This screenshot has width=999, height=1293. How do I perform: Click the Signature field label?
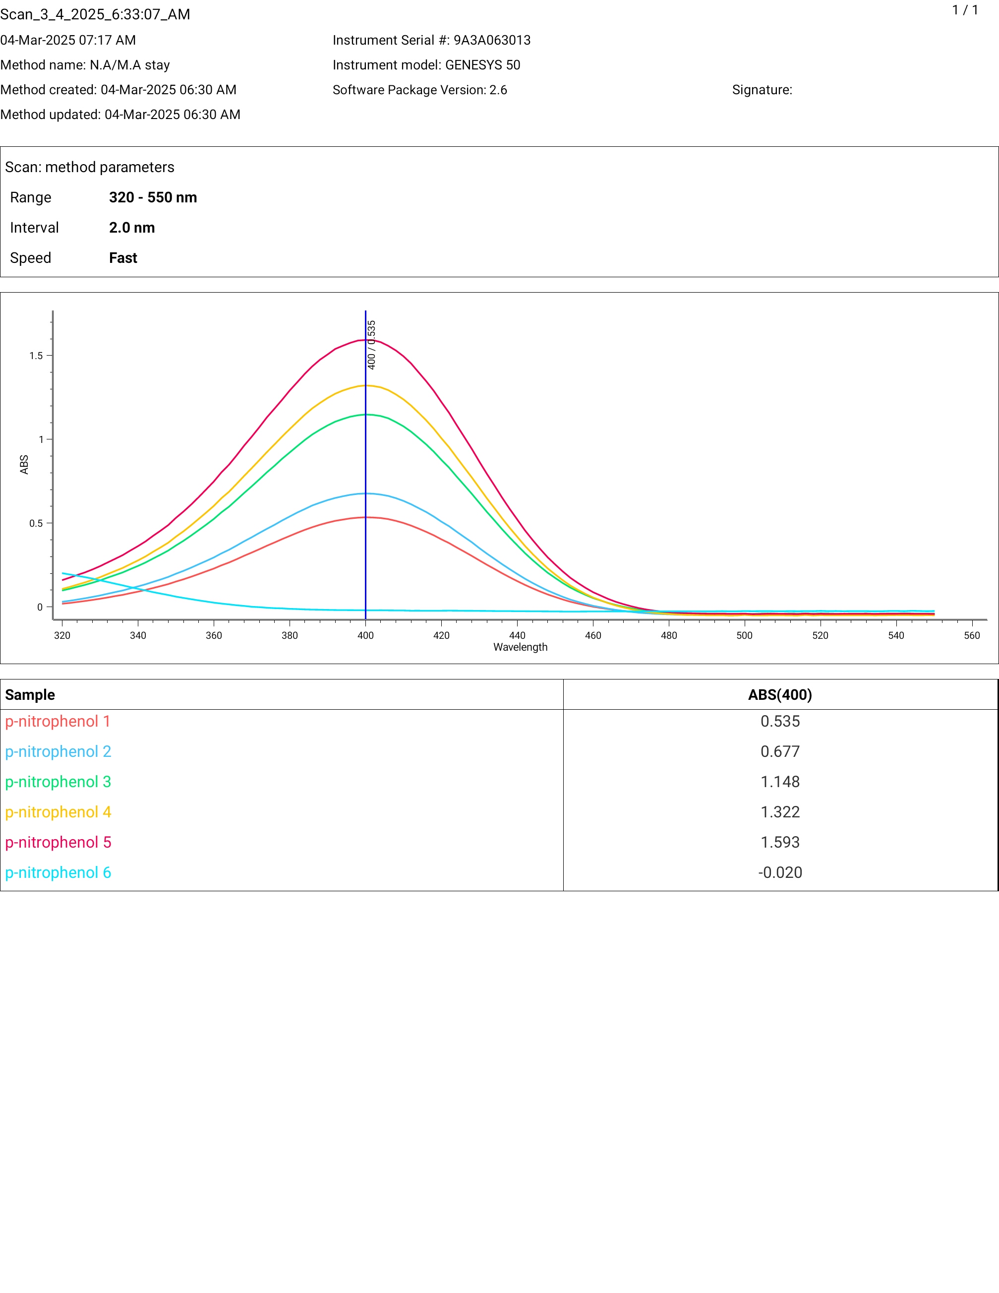click(x=762, y=90)
